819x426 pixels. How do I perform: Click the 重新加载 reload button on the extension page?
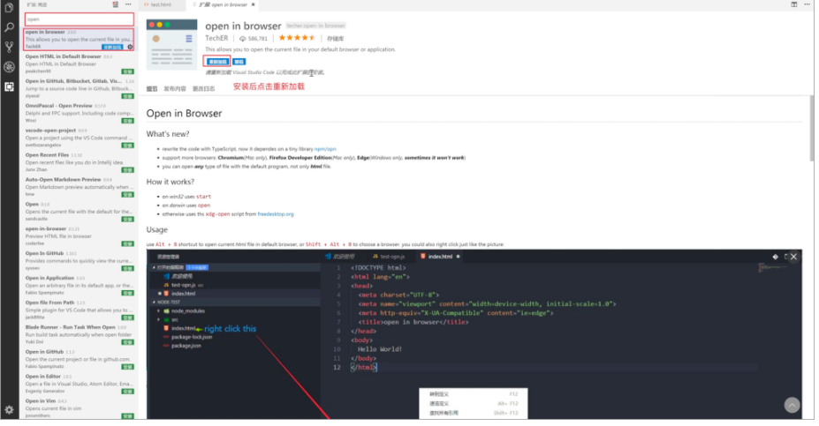click(216, 62)
